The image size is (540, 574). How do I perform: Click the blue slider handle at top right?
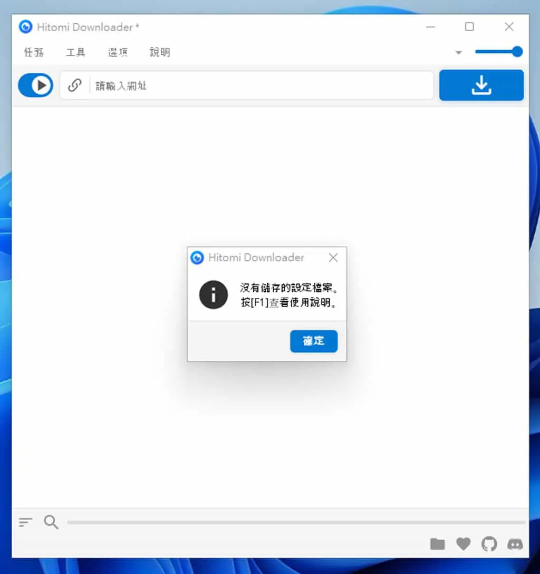click(x=517, y=52)
